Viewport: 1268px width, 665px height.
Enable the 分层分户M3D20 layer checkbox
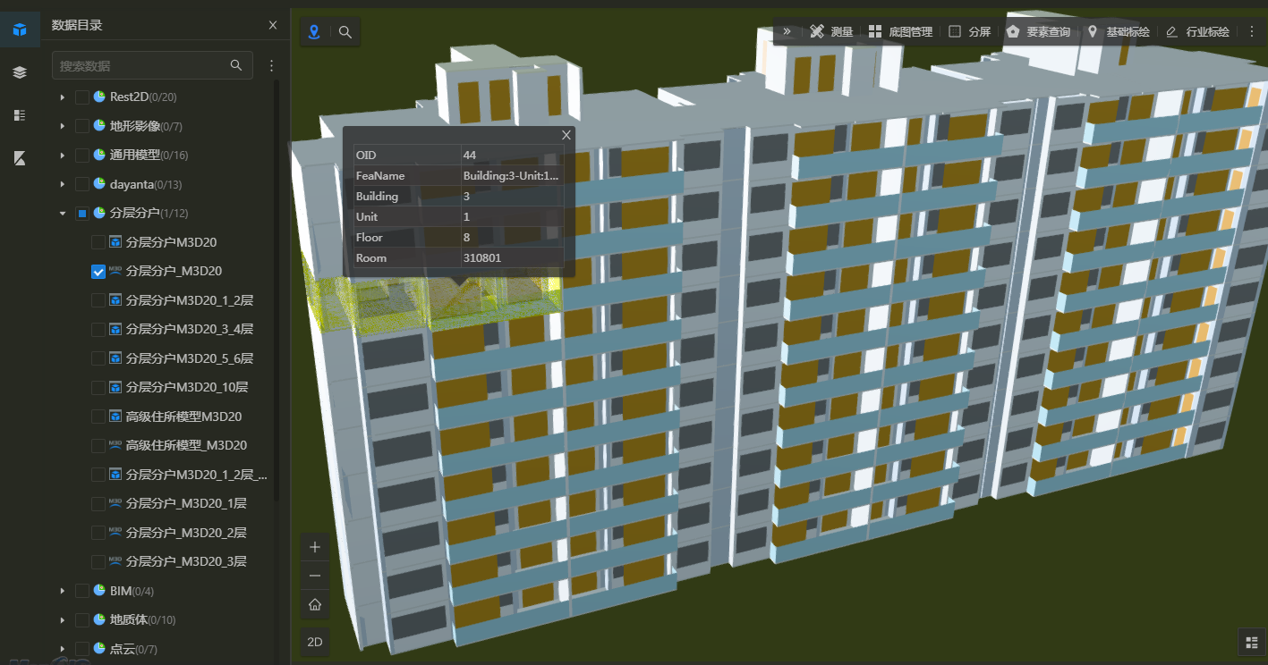[98, 242]
